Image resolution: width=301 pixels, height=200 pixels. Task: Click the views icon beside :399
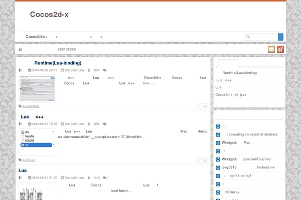point(89,70)
